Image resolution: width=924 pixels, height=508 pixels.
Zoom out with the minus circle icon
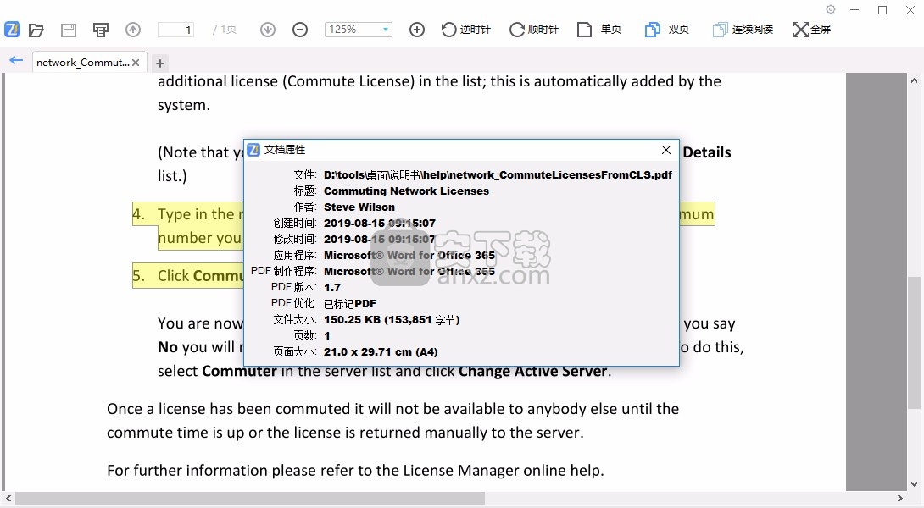point(300,30)
